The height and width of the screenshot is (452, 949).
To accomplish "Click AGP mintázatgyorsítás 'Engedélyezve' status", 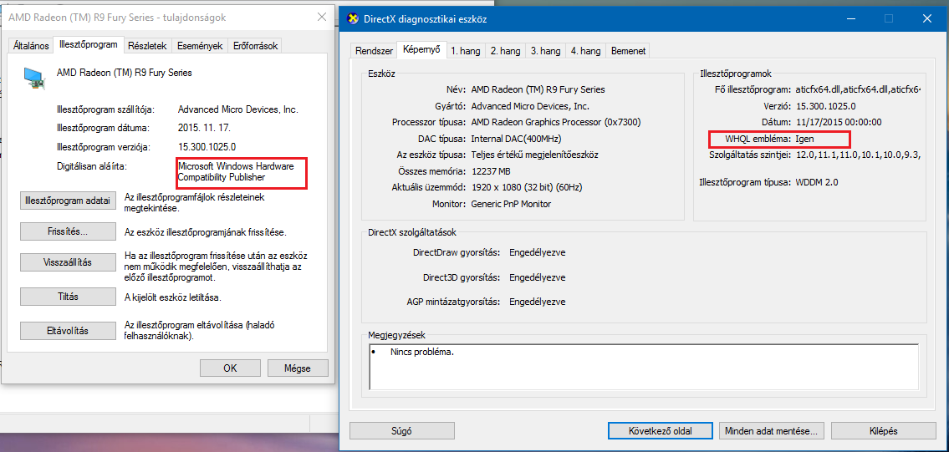I will tap(538, 302).
